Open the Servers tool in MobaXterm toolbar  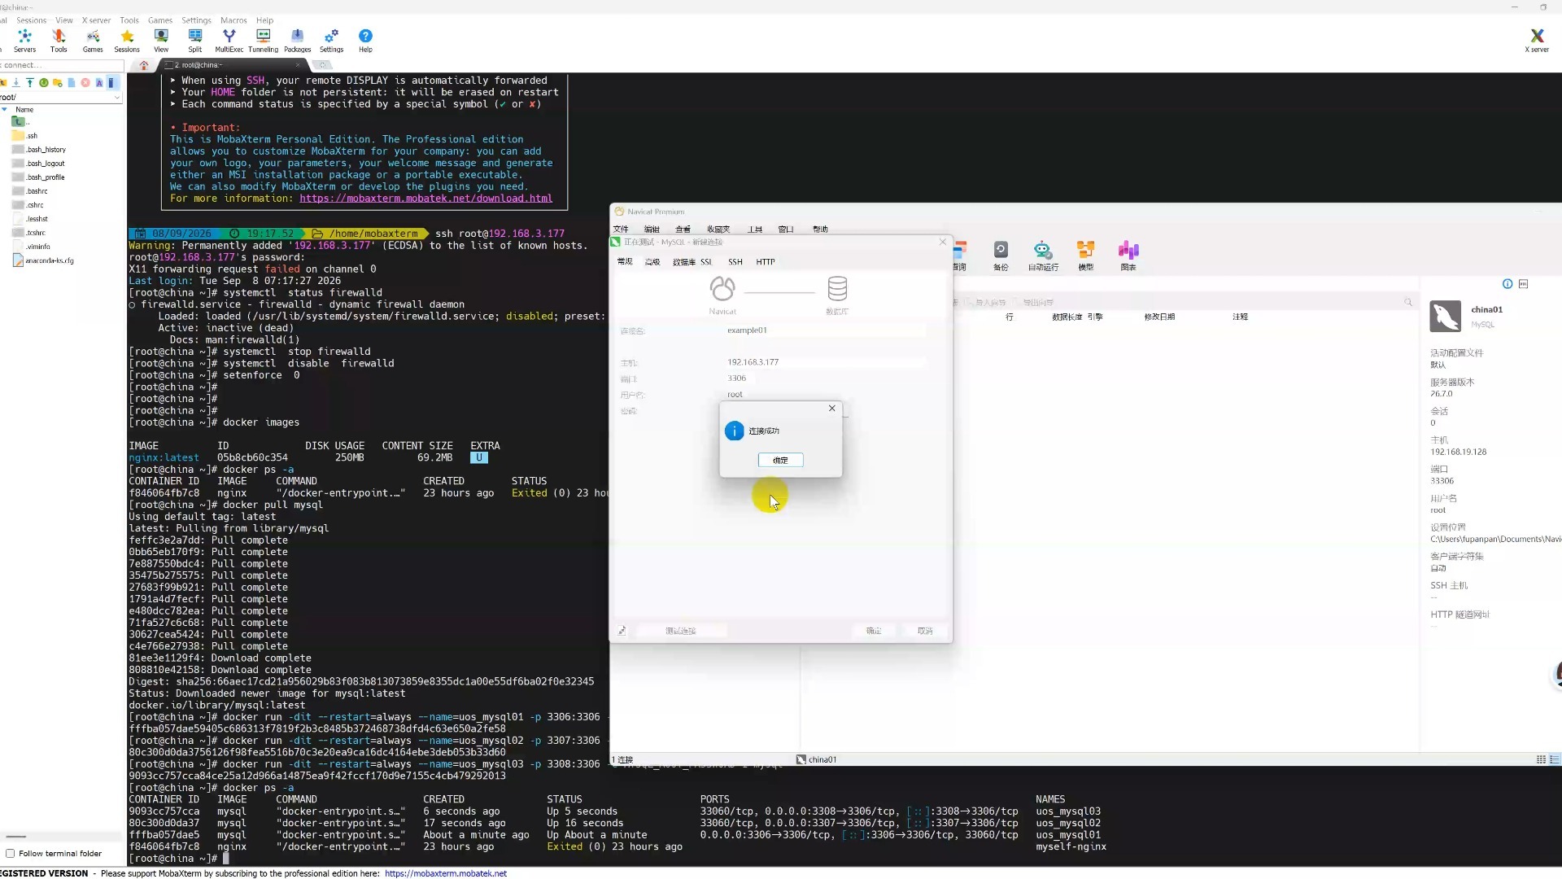tap(24, 40)
